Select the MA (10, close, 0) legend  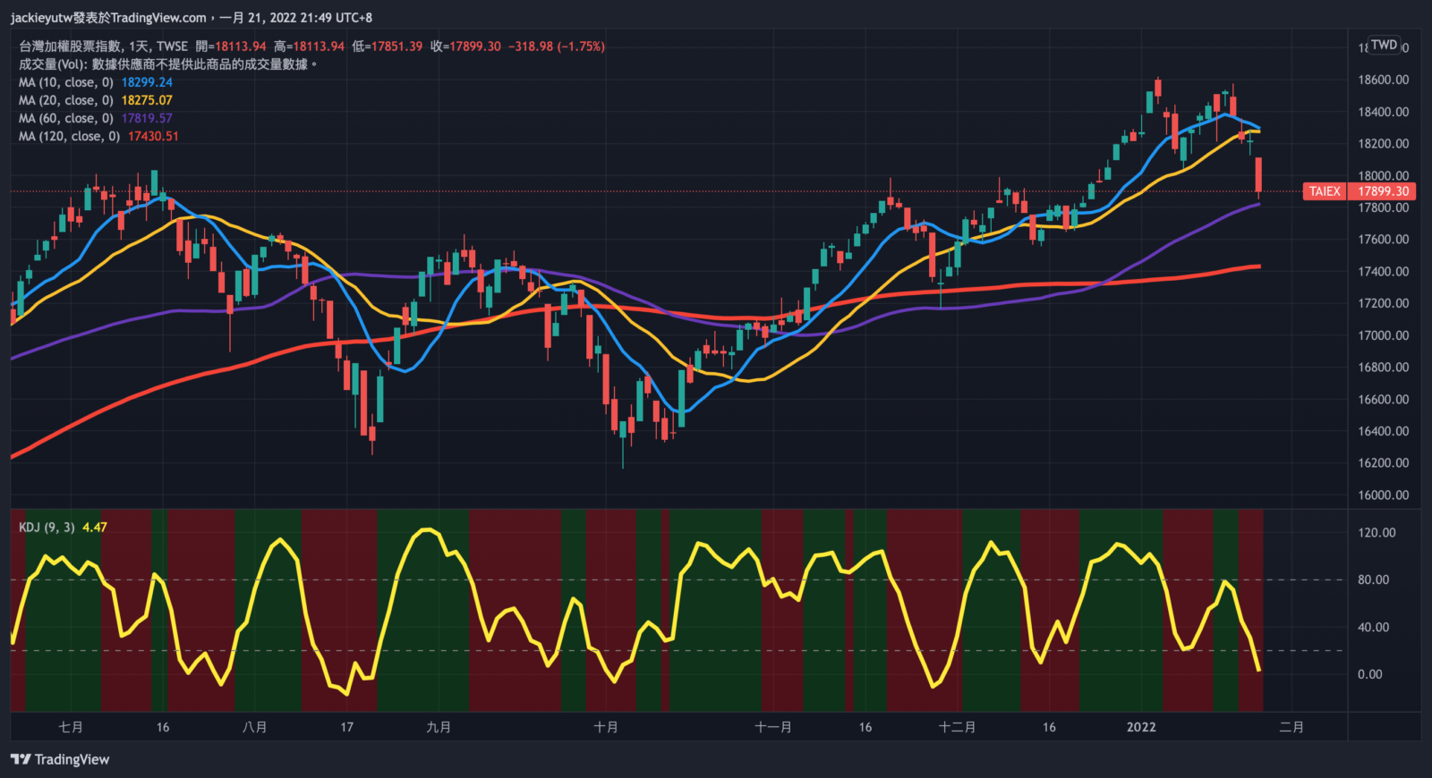click(x=66, y=82)
